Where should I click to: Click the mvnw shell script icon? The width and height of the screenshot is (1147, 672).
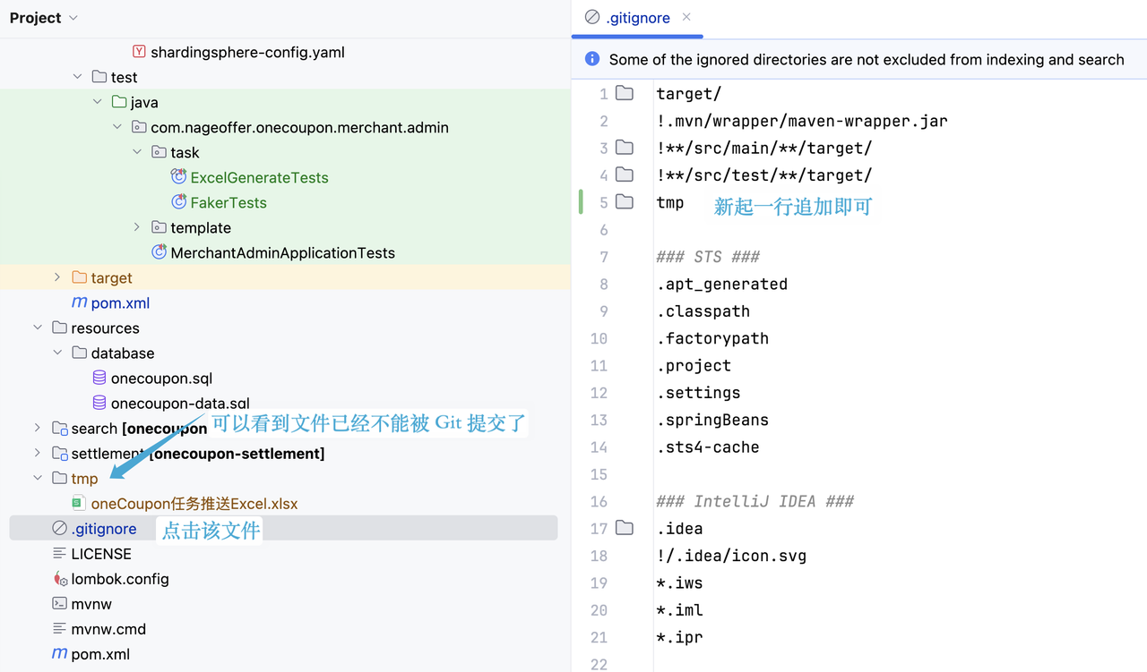point(60,603)
